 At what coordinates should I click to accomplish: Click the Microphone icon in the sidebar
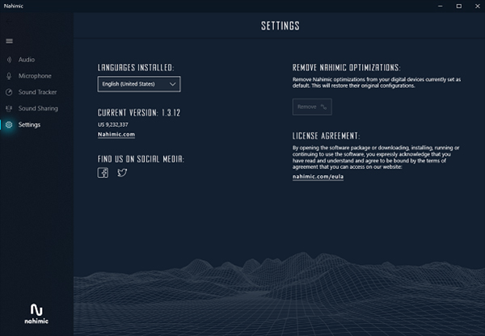(9, 76)
